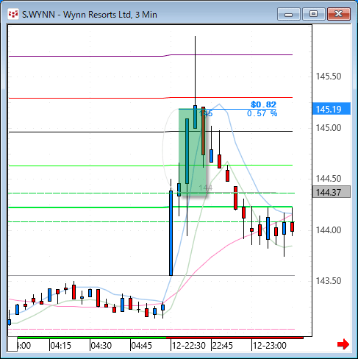358x359 pixels.
Task: Click the small box at bottom-left corner
Action: [x=12, y=344]
